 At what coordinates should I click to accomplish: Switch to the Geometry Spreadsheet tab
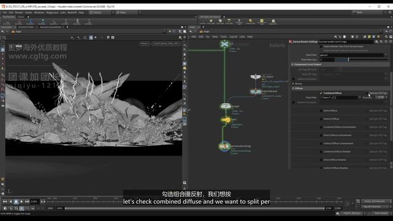tap(50, 27)
